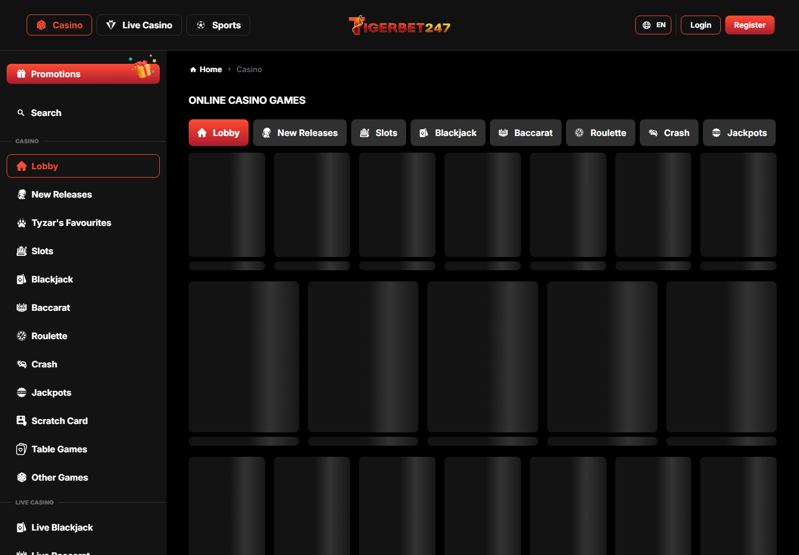799x555 pixels.
Task: Click the slot machine icon in sidebar
Action: [22, 251]
